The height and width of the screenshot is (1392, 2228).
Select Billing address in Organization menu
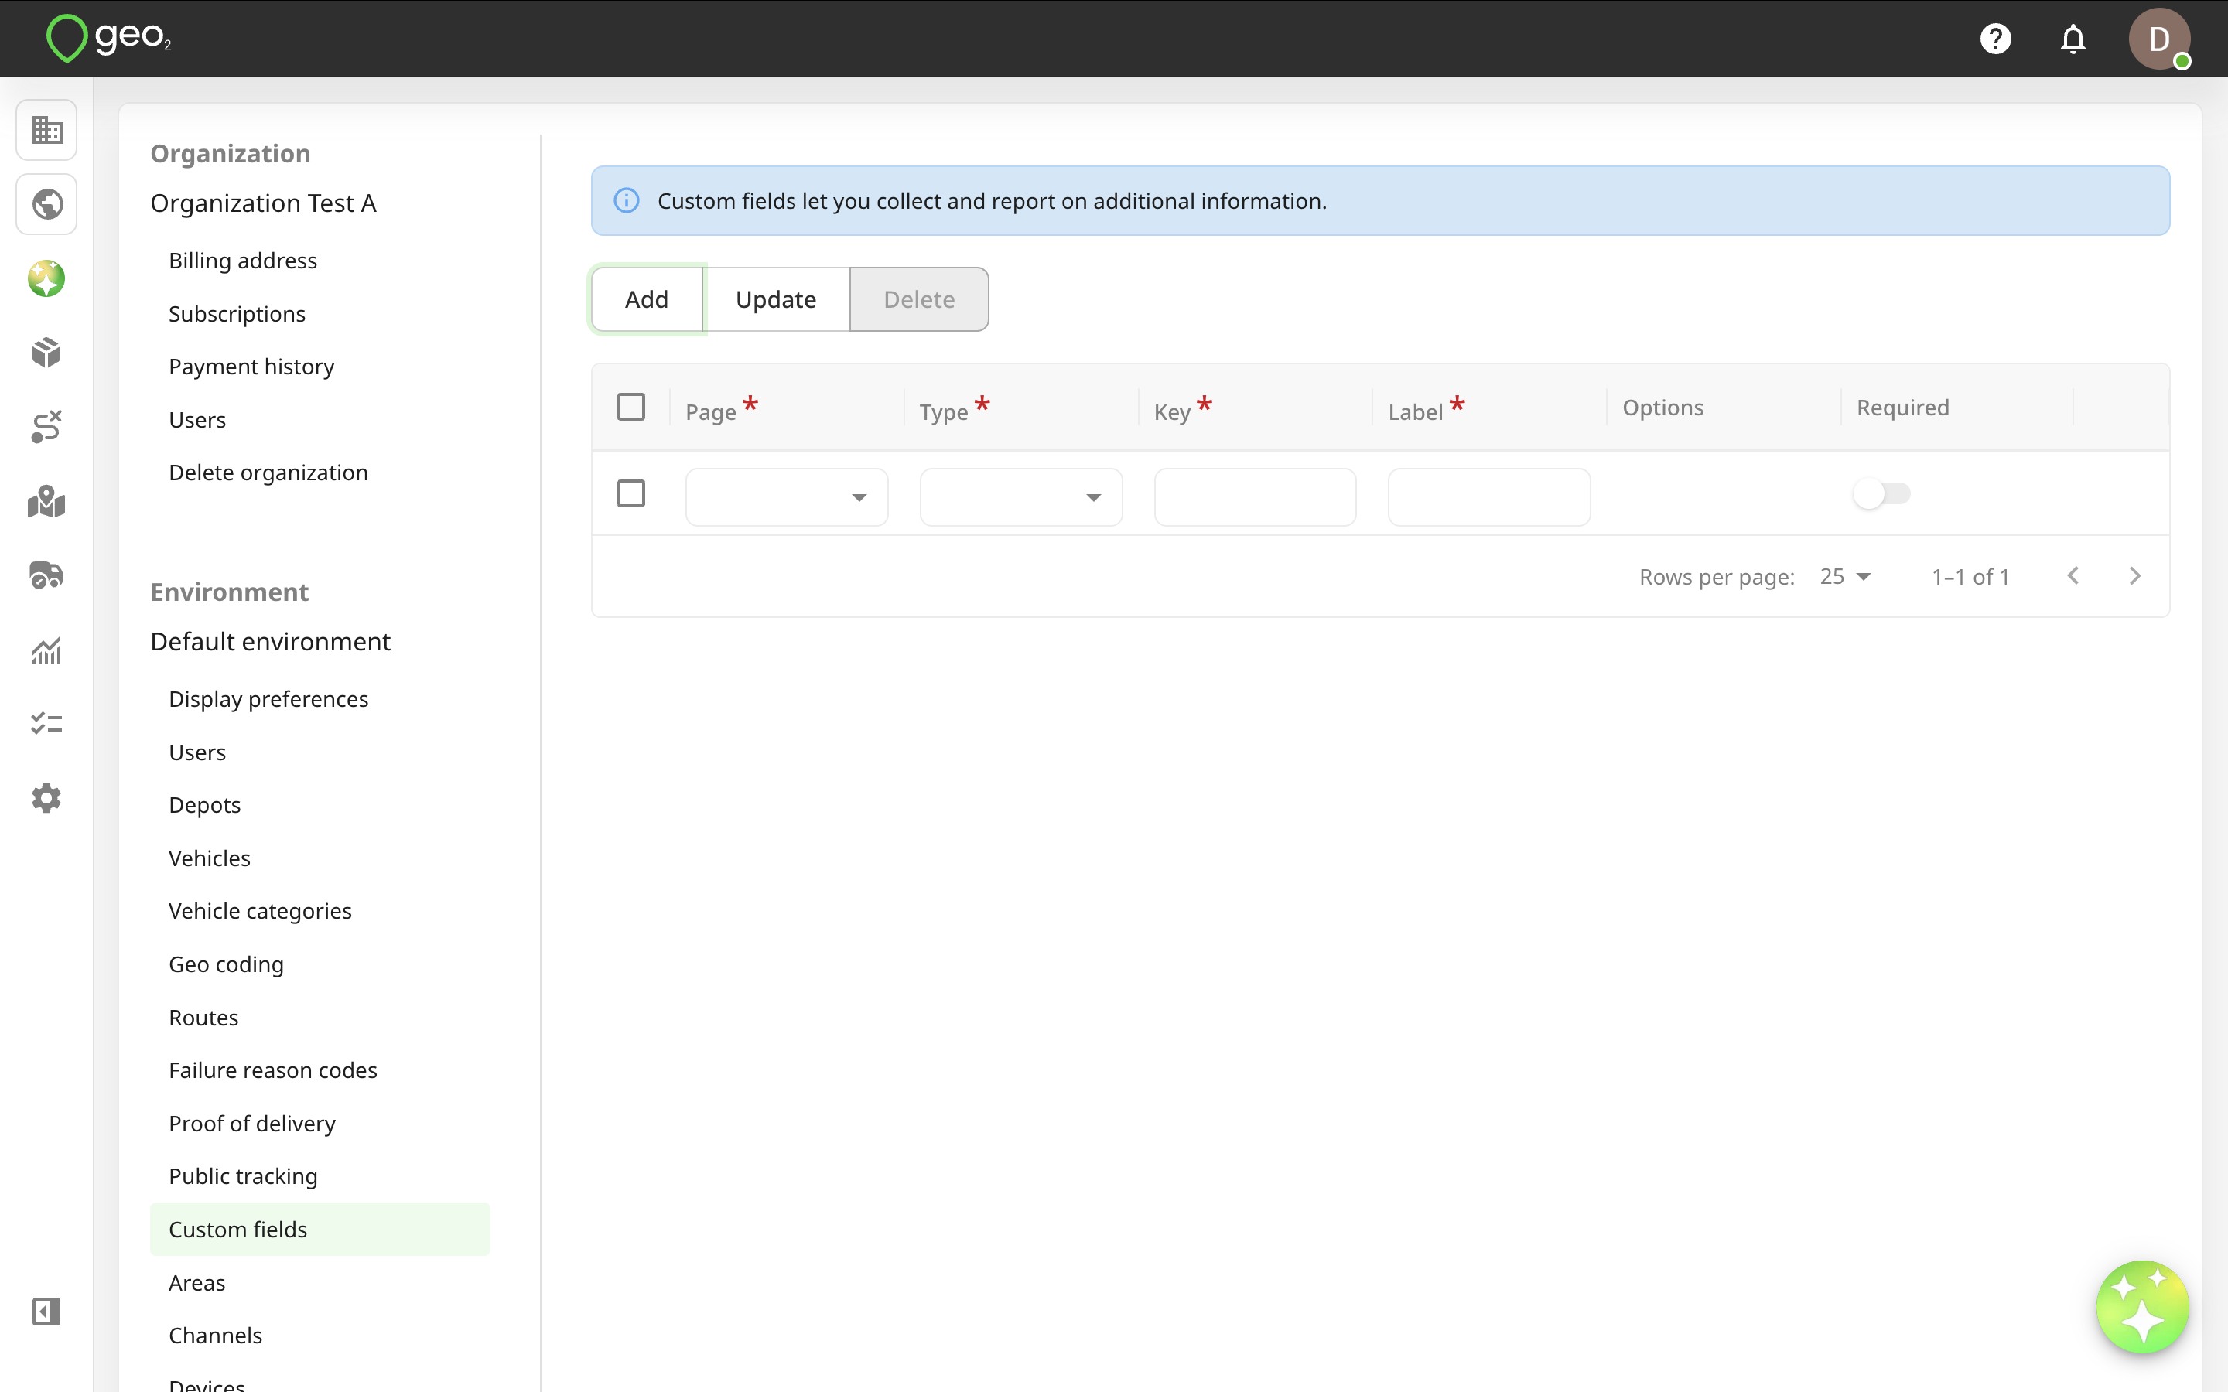pos(243,261)
